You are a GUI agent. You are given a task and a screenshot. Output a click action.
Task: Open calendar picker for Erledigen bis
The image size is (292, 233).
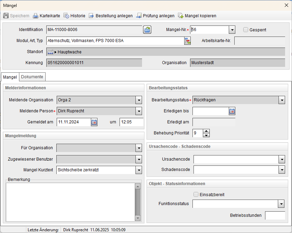pyautogui.click(x=232, y=111)
